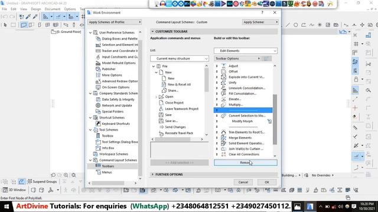Image resolution: width=378 pixels, height=212 pixels.
Task: Open Menus under Command Layout Schemes
Action: pos(104,172)
